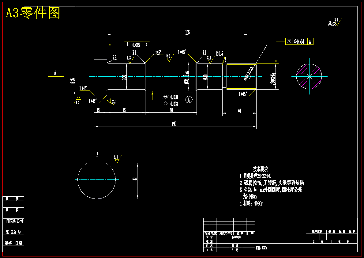
Task: Select the "签字" cell in side table
Action: pyautogui.click(x=8, y=243)
